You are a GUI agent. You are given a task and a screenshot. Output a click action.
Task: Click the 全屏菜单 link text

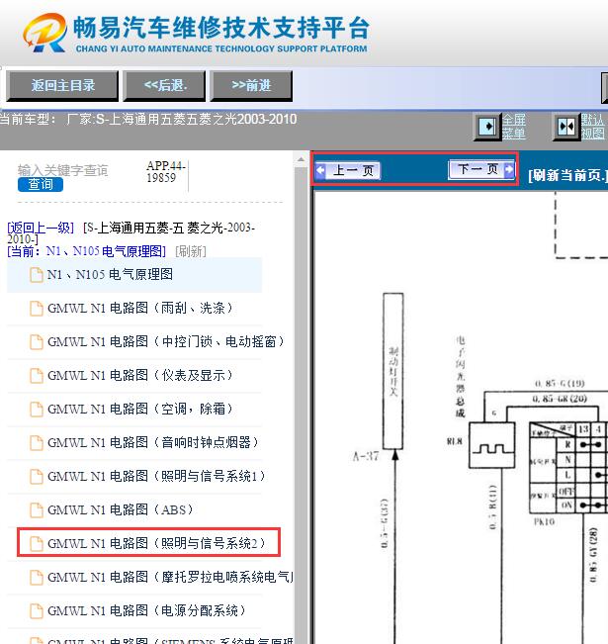pos(513,127)
